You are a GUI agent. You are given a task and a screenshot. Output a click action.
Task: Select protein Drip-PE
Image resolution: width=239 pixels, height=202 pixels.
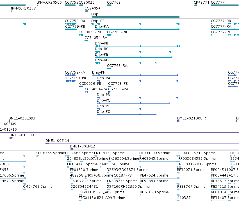(x=103, y=106)
